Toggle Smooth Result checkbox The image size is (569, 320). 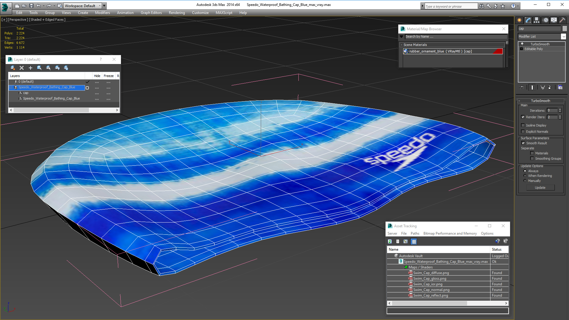[x=523, y=143]
